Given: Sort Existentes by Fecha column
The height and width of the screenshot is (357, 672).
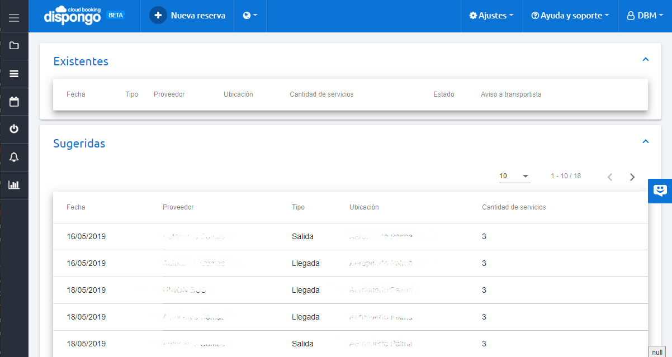Looking at the screenshot, I should (x=76, y=94).
